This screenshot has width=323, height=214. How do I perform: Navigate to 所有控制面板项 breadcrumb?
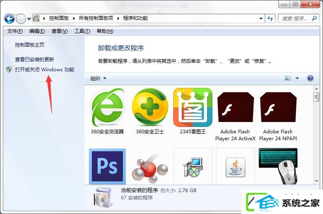pyautogui.click(x=96, y=18)
